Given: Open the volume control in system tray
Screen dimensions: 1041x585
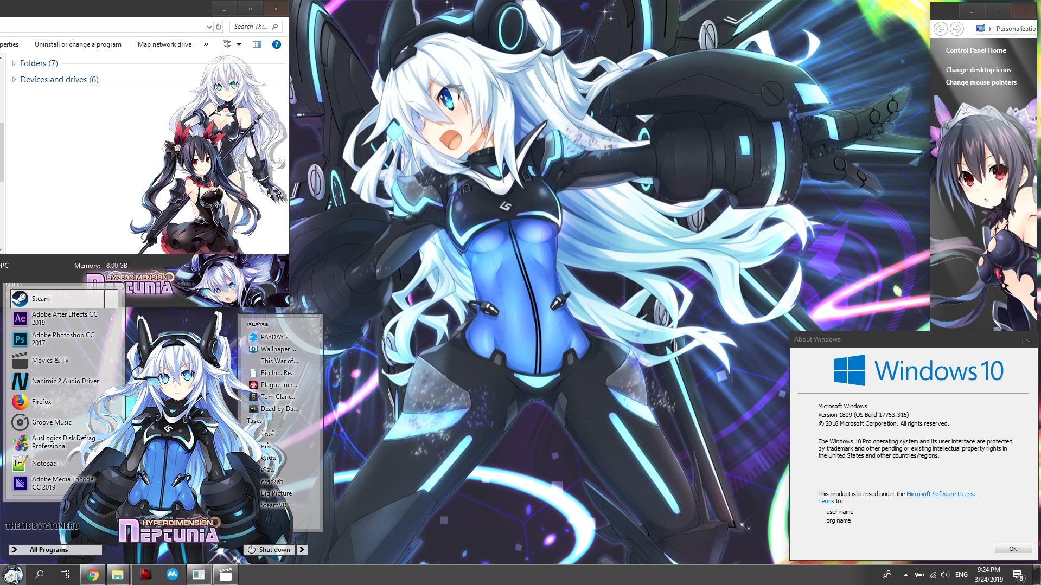Looking at the screenshot, I should [945, 575].
